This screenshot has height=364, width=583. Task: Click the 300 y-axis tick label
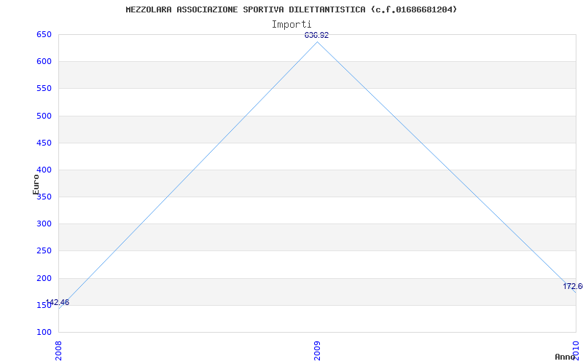point(44,224)
